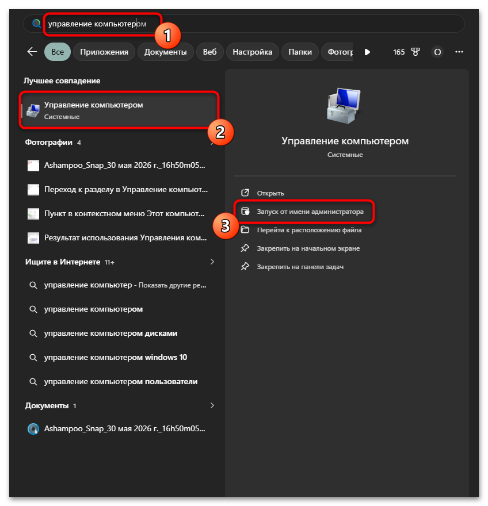Click the magnifier icon next to 'управление компьютером дисками'
The image size is (488, 506).
(33, 333)
